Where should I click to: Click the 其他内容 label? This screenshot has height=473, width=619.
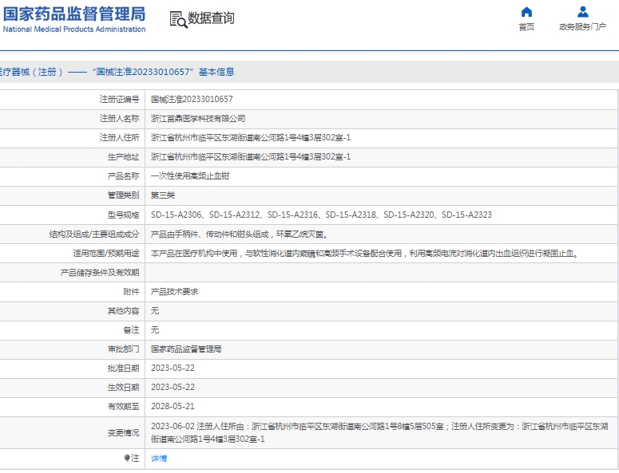(123, 311)
